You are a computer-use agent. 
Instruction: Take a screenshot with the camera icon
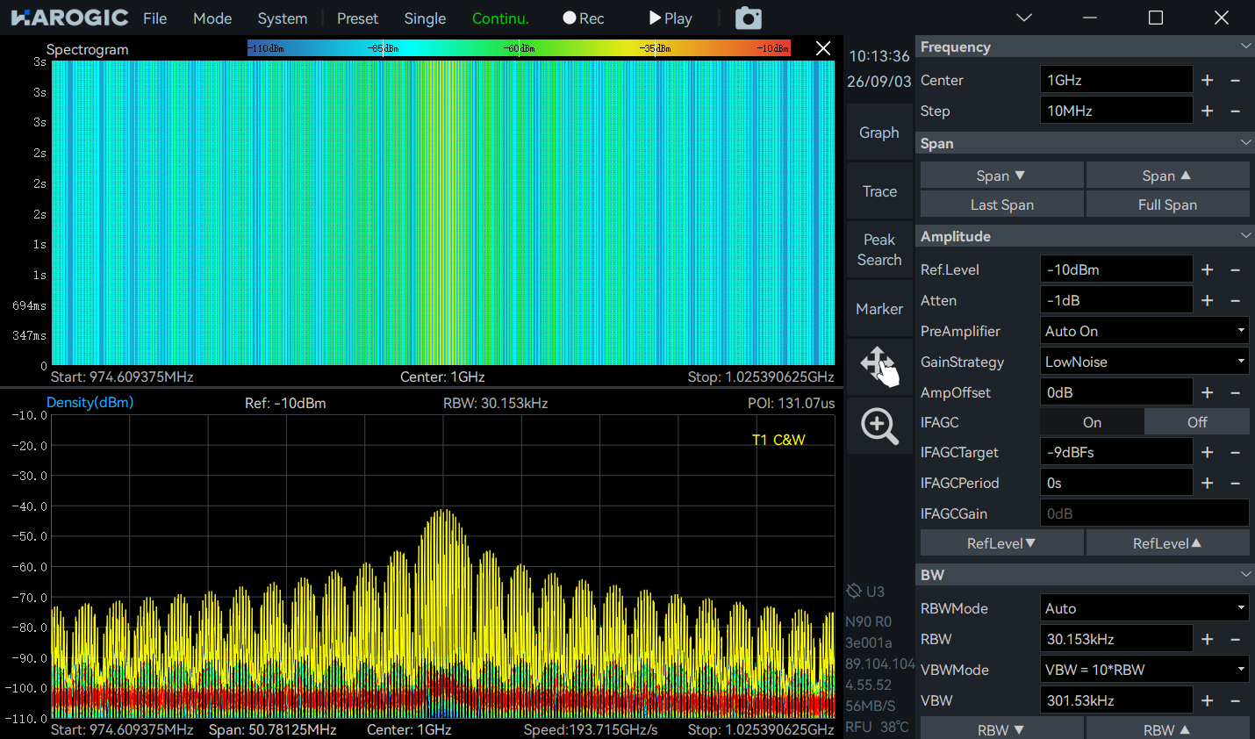point(748,18)
